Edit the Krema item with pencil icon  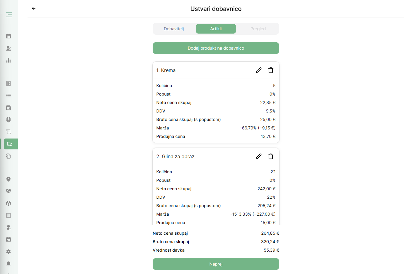tap(259, 70)
